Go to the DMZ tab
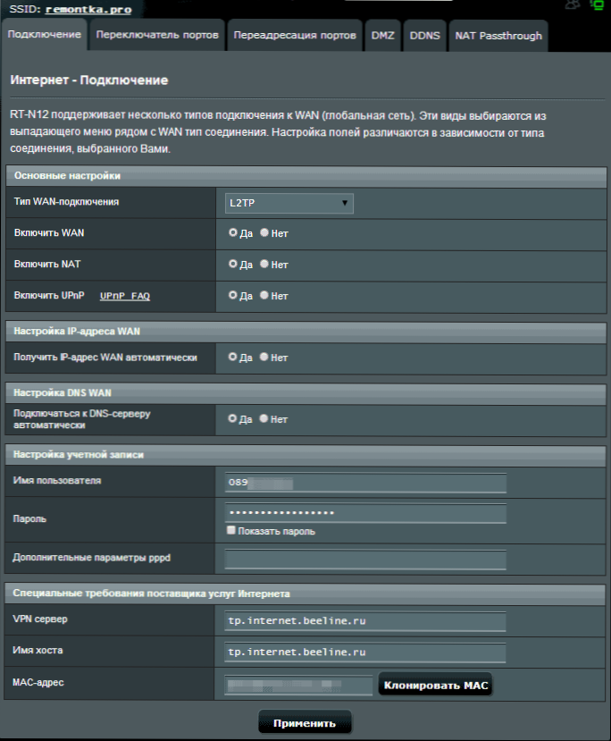 [382, 36]
